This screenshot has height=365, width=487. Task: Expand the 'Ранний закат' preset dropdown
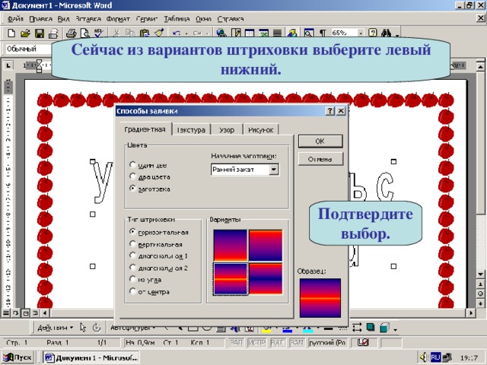274,170
